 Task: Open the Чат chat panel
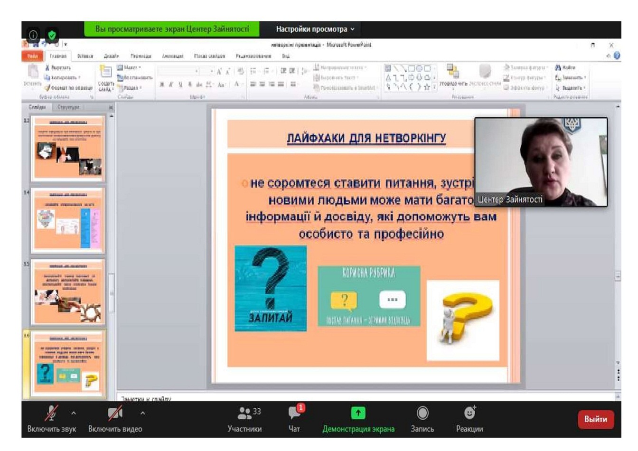[x=294, y=419]
